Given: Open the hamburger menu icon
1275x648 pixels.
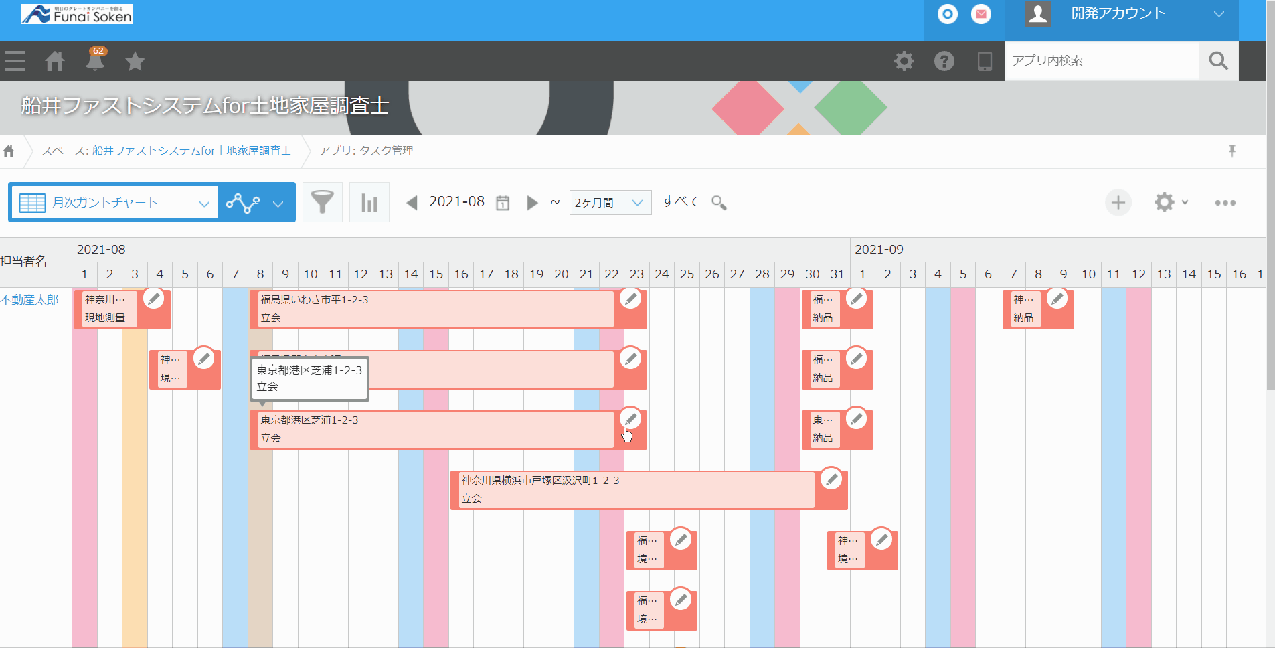Looking at the screenshot, I should (x=15, y=61).
